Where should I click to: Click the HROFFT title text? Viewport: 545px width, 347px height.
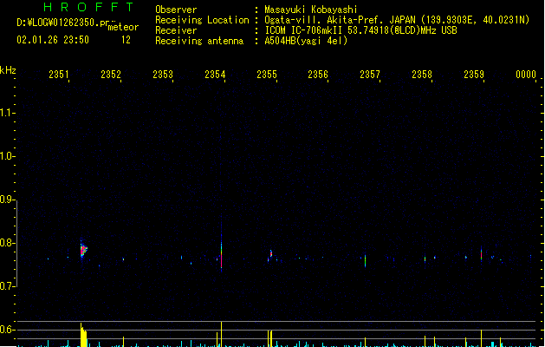click(x=88, y=7)
